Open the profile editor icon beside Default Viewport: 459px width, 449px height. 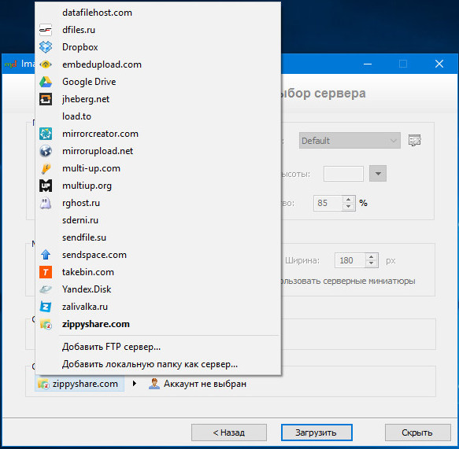click(x=414, y=141)
